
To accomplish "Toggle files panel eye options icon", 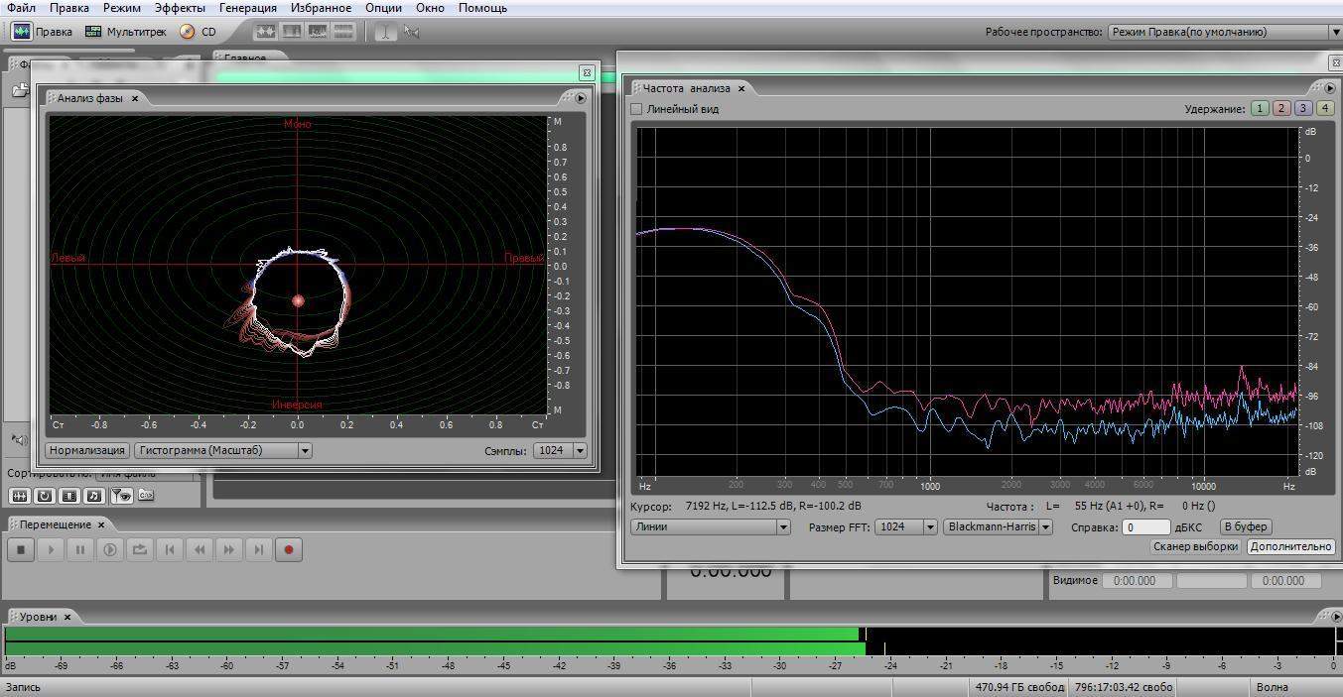I will [120, 496].
